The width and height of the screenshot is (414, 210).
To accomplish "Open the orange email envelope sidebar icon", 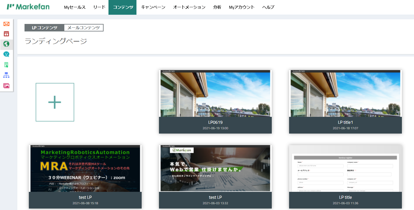I will click(x=6, y=24).
